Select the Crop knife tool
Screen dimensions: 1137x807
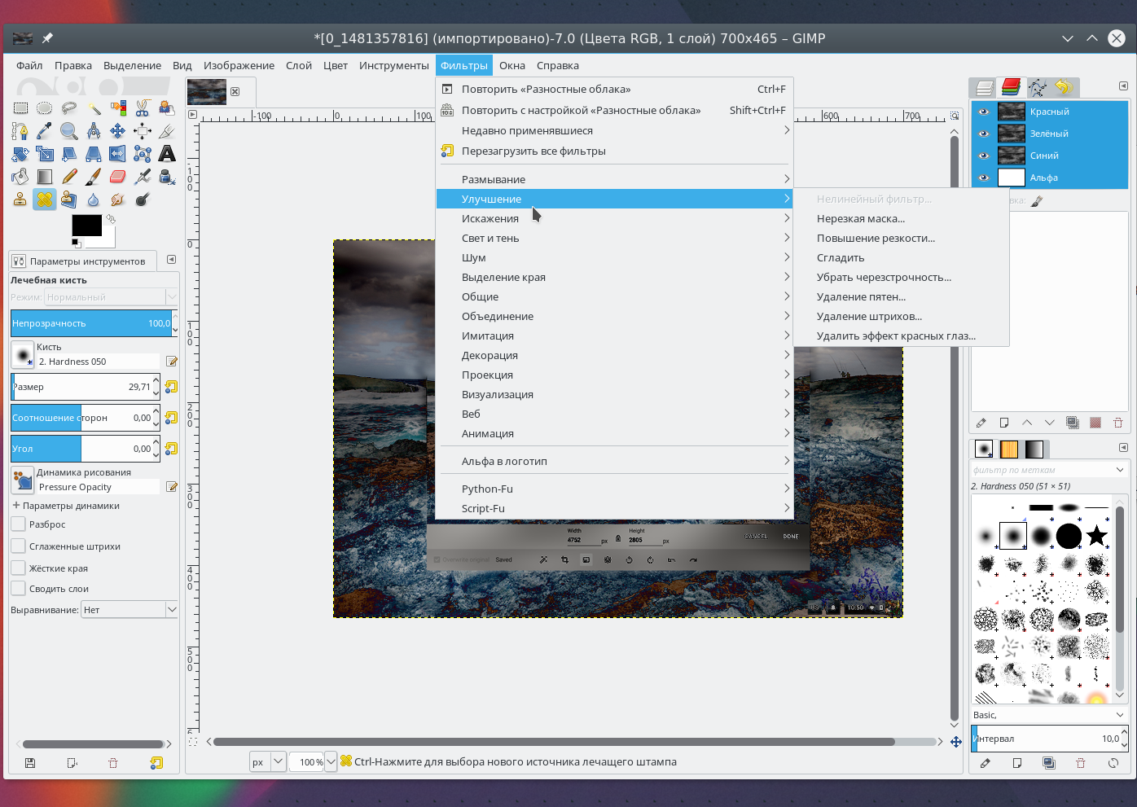click(167, 130)
